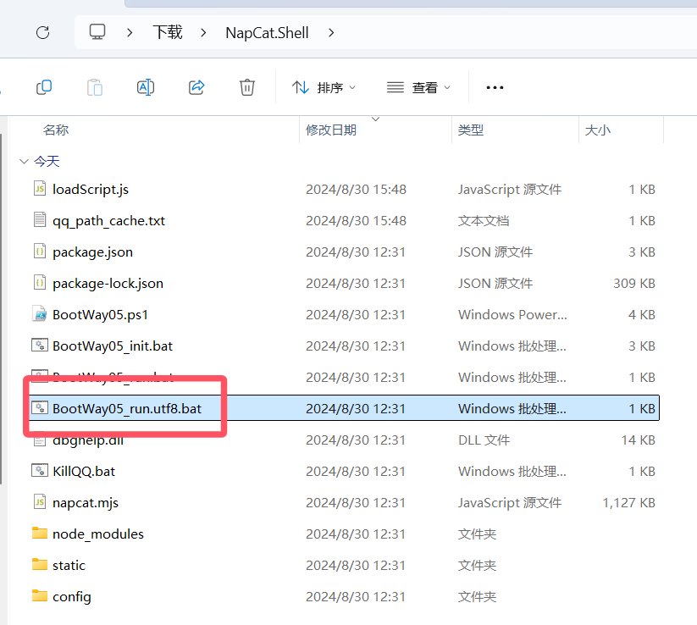Select the loadScript.js file icon
Image resolution: width=697 pixels, height=625 pixels.
click(x=39, y=189)
